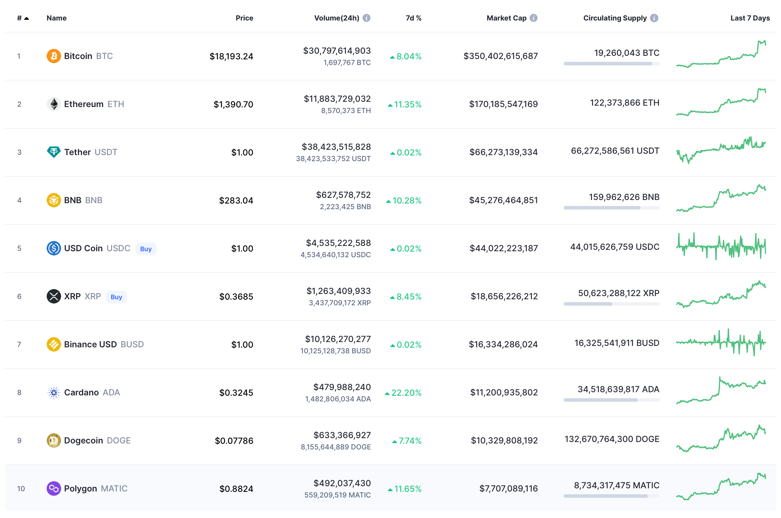
Task: Click the Circulating Supply info icon
Action: [x=654, y=18]
